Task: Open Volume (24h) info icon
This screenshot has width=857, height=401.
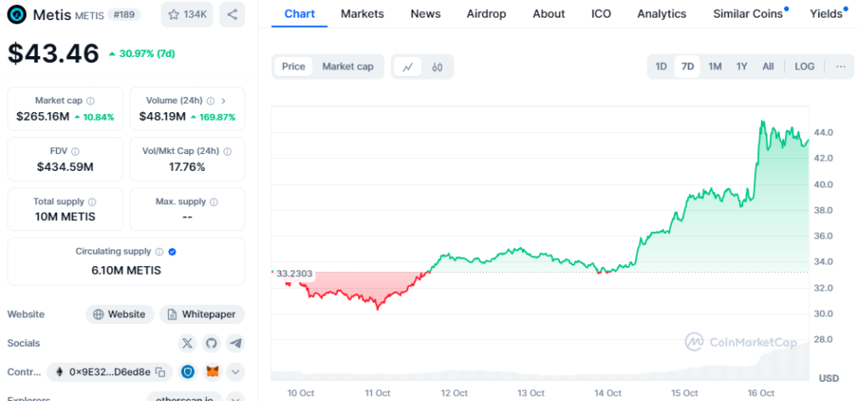Action: [210, 100]
